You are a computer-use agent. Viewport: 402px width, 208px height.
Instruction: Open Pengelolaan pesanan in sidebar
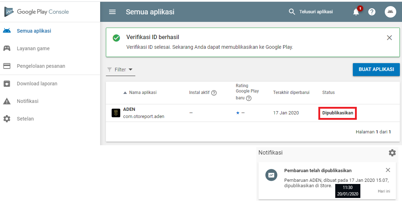coord(41,66)
